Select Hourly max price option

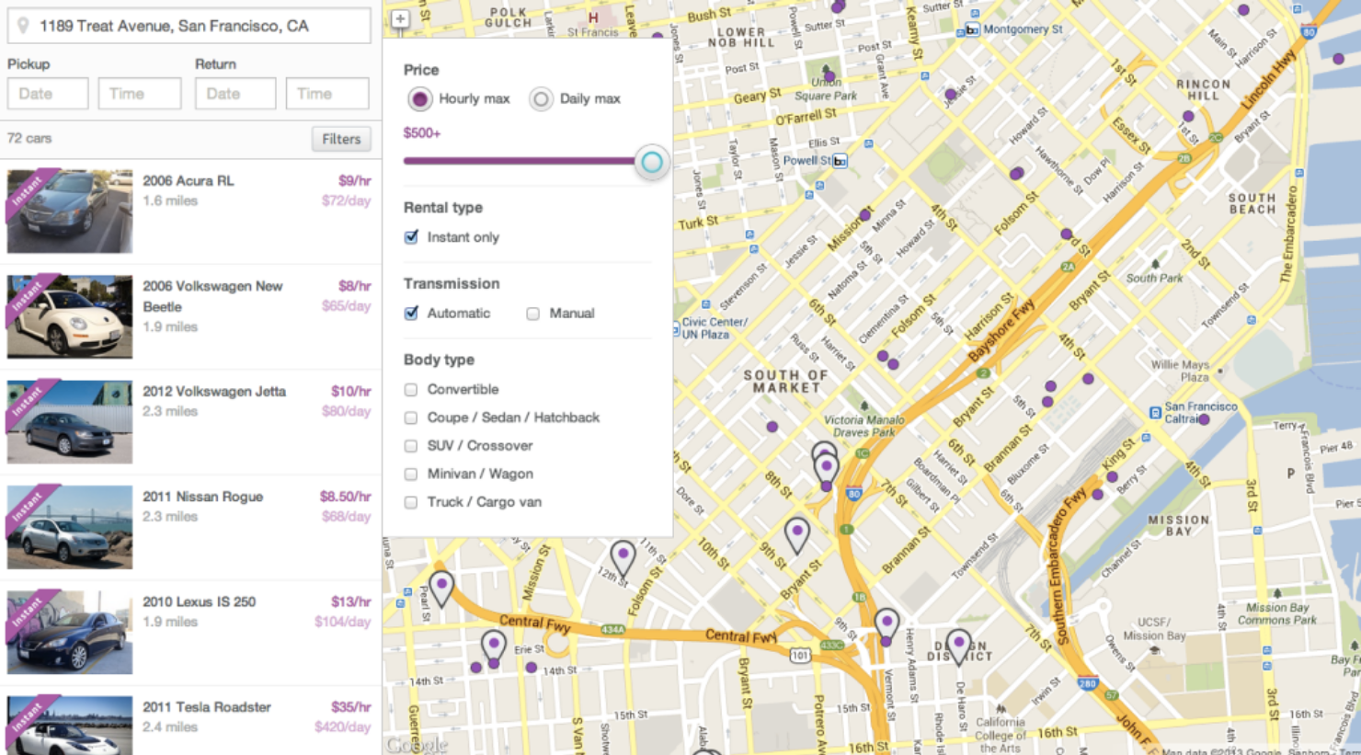[419, 98]
